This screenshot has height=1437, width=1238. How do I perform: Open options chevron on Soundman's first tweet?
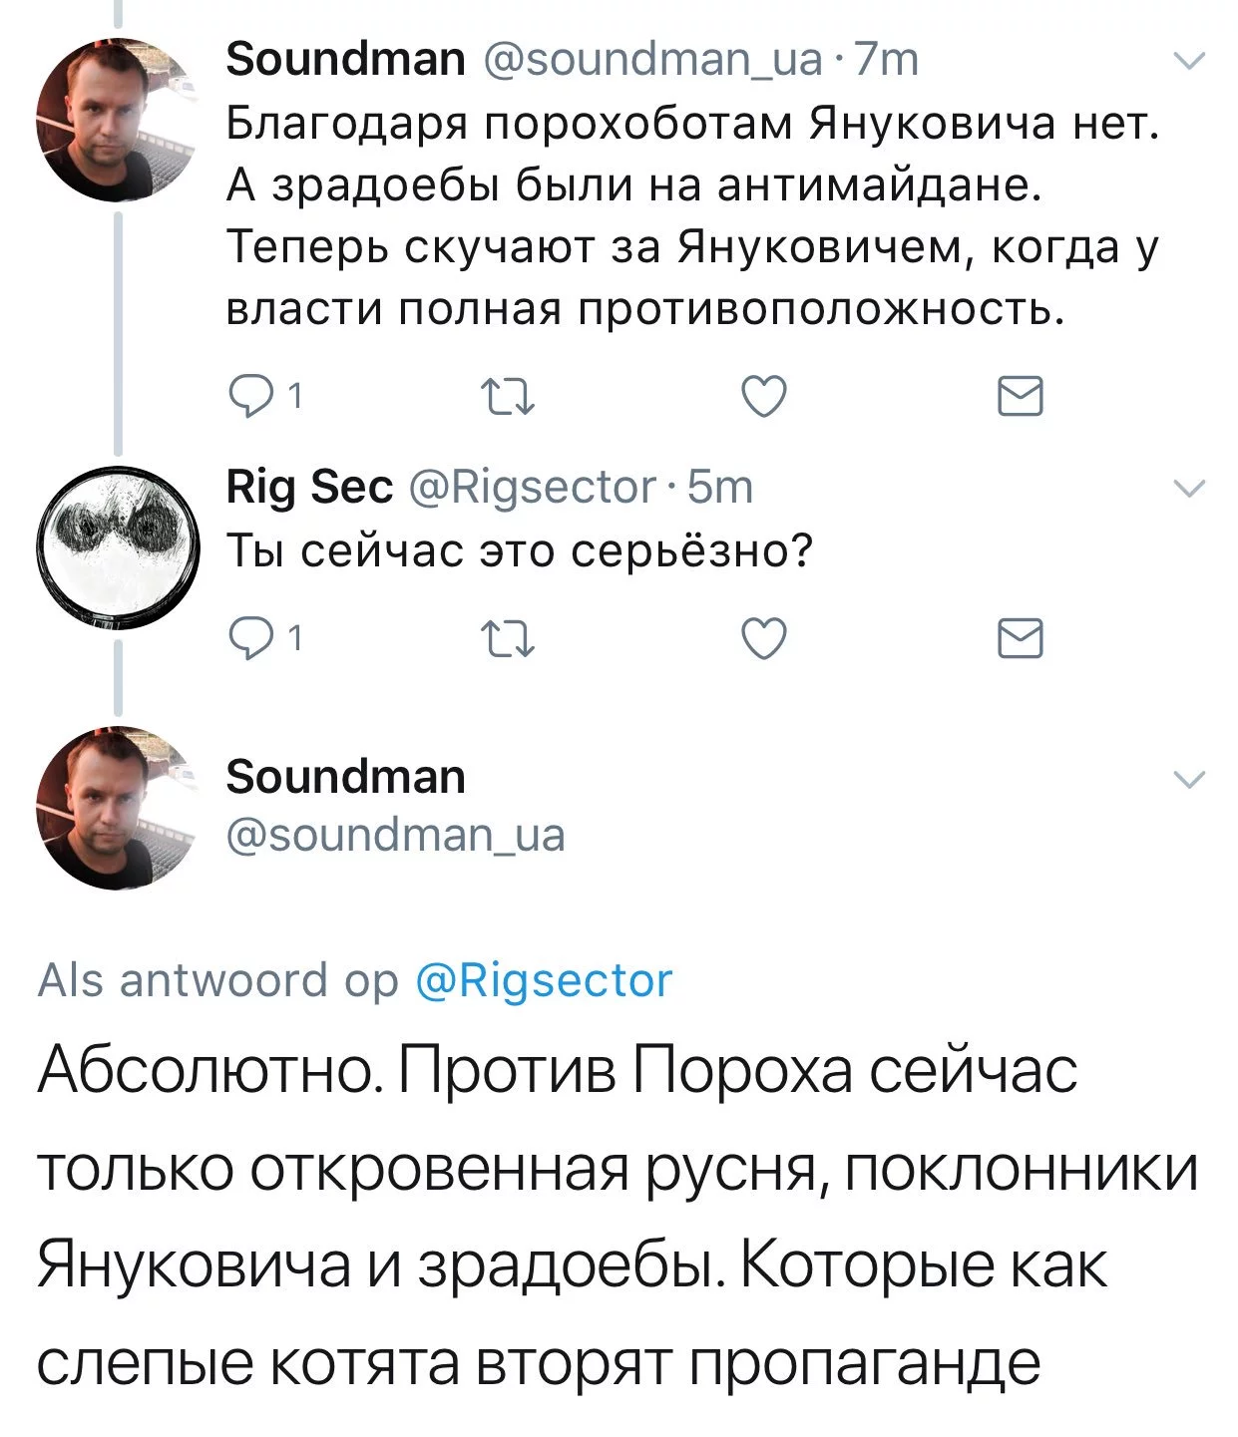click(x=1189, y=62)
